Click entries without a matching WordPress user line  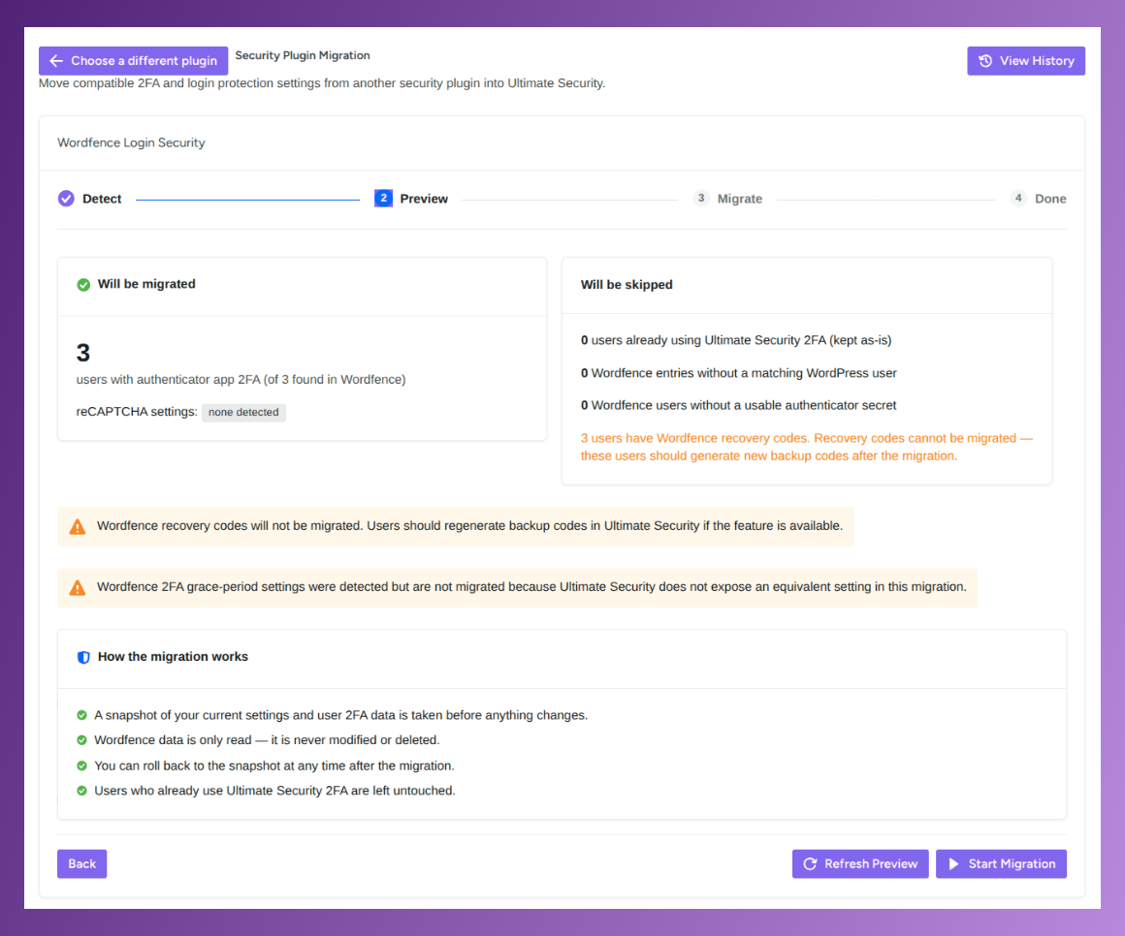pyautogui.click(x=738, y=373)
